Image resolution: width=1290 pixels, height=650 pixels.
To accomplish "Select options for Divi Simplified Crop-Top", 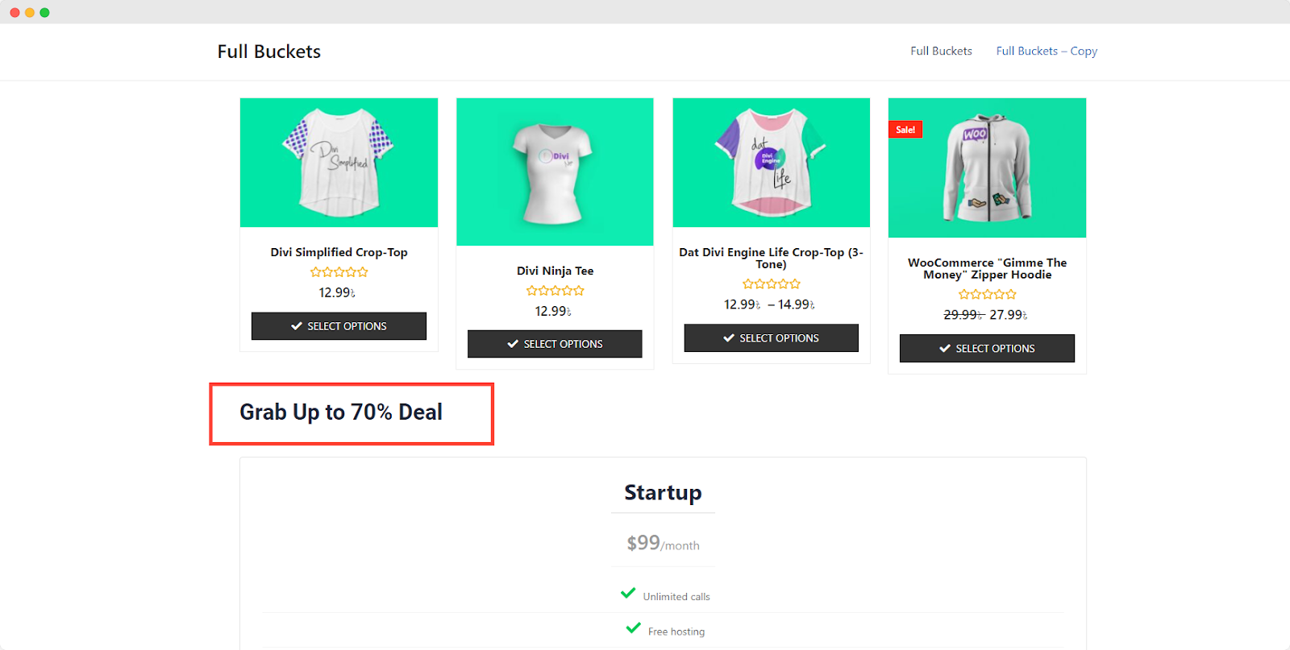I will point(339,326).
